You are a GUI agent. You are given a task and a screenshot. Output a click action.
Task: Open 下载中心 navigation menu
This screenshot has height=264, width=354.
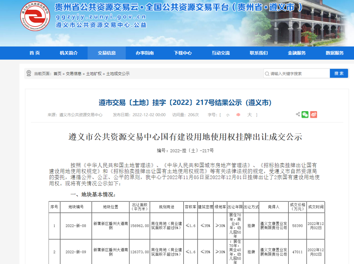[183, 53]
